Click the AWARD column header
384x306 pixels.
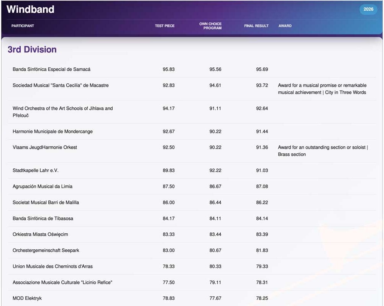coord(285,26)
